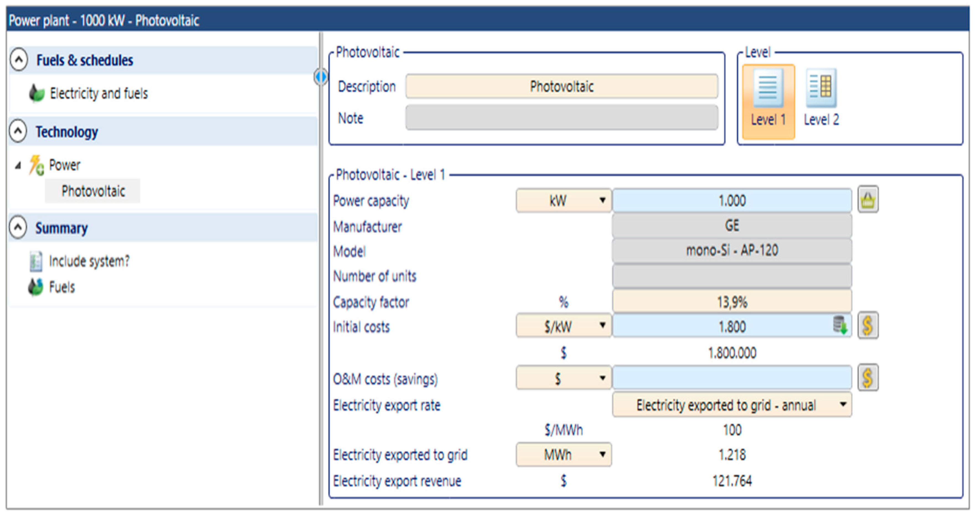Click panel splitter handle between panes

pos(321,77)
